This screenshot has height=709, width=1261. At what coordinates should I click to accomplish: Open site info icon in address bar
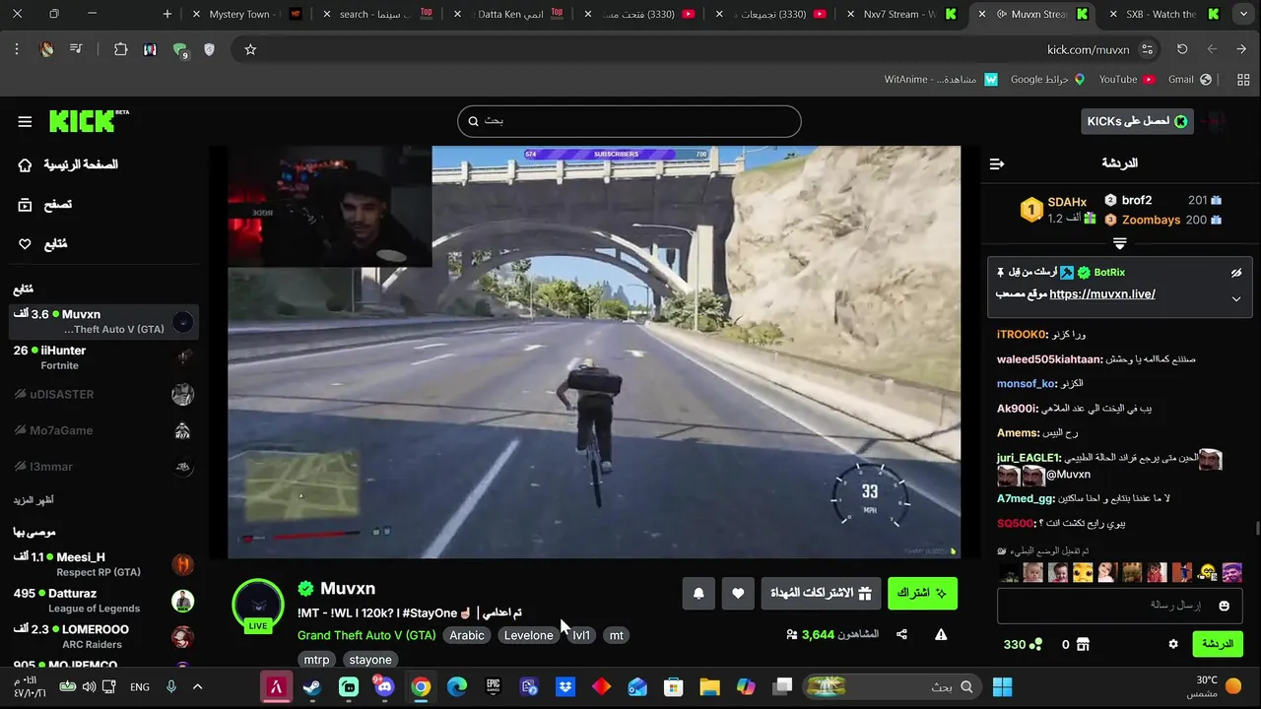point(1147,49)
